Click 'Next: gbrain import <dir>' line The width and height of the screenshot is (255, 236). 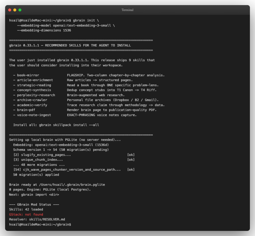(x=34, y=195)
